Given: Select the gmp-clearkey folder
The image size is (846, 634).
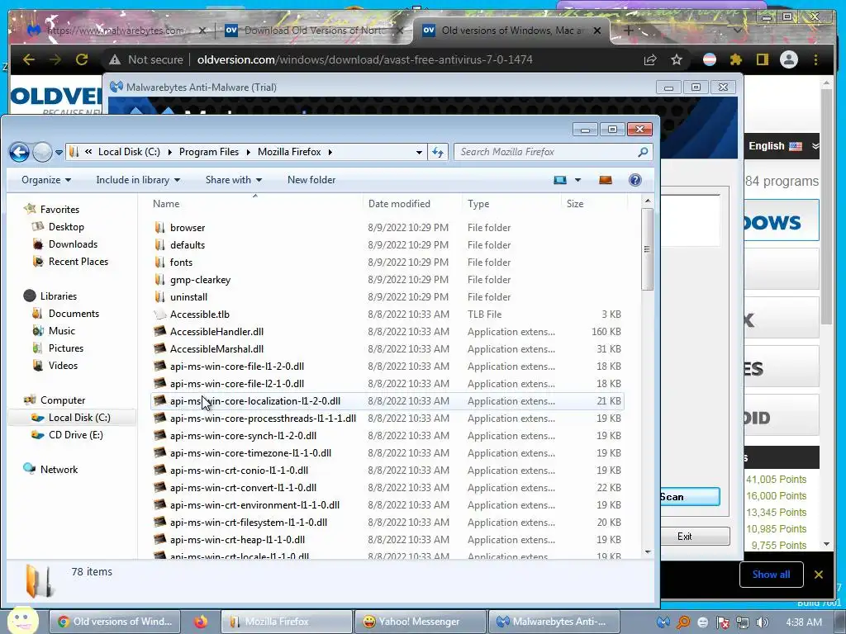Looking at the screenshot, I should (200, 280).
